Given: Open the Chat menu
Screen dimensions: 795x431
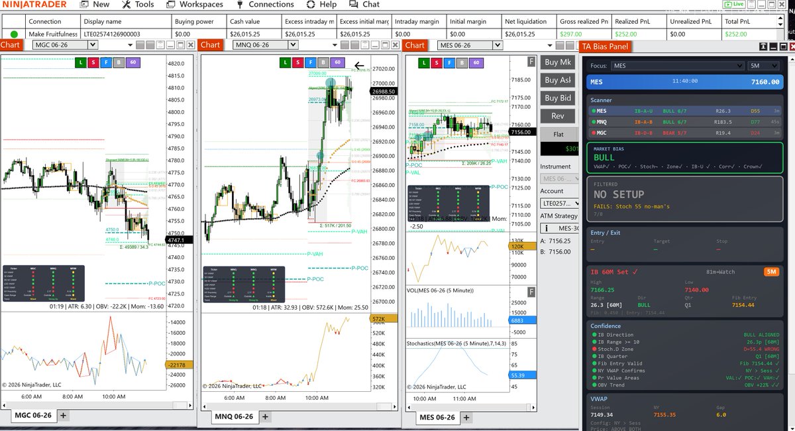Looking at the screenshot, I should [x=365, y=5].
